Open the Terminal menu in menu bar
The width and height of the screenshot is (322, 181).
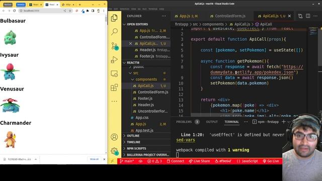coord(153,9)
